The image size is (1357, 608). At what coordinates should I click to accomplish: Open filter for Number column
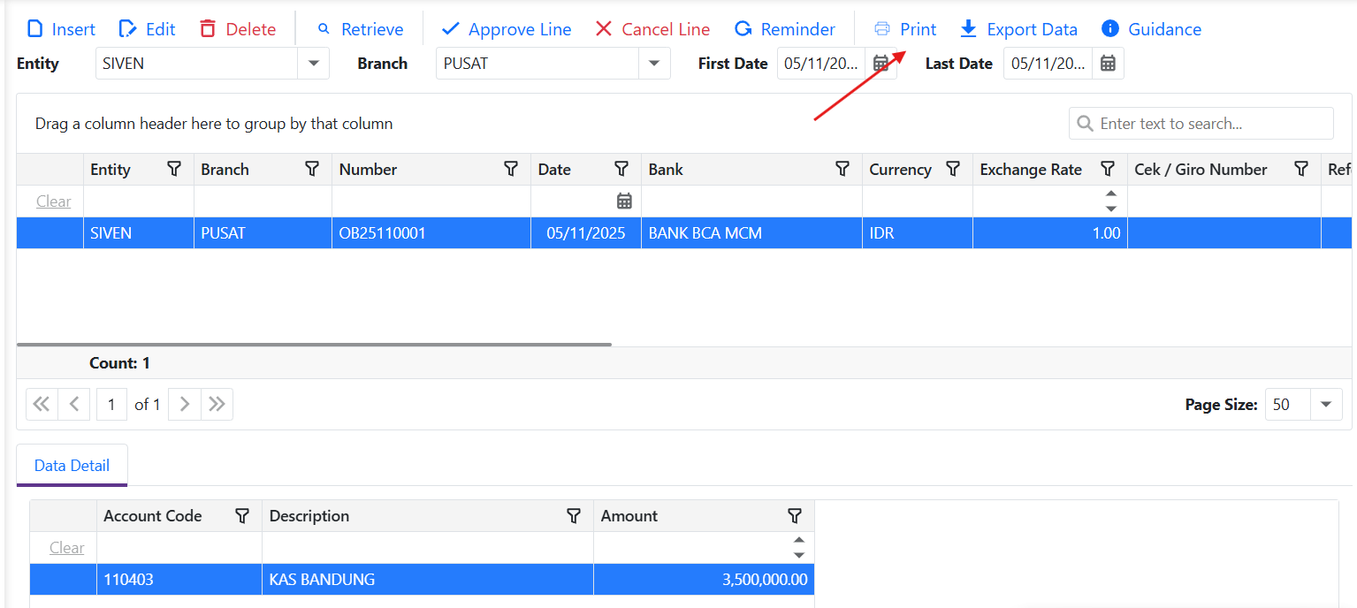(x=511, y=169)
